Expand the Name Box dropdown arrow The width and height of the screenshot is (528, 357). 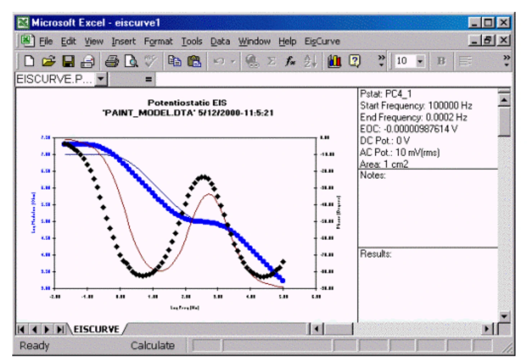[101, 79]
